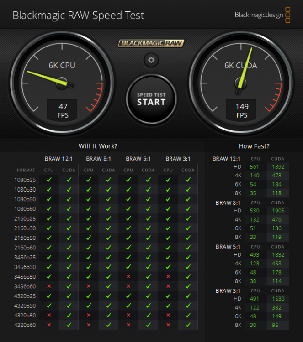Click 4320p30 BRAW 8:1 CUDA checkmark

(108, 306)
